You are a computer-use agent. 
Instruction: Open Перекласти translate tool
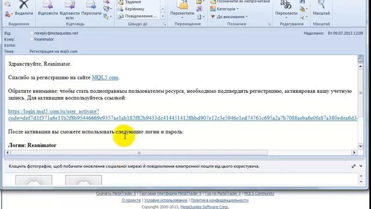[286, 10]
